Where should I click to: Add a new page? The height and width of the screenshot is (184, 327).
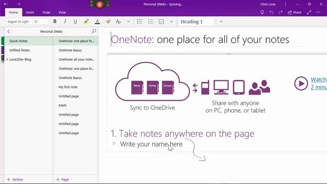click(62, 179)
